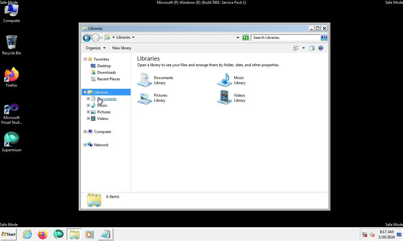Click the last pinned taskbar program icon
The image size is (403, 241).
105,234
